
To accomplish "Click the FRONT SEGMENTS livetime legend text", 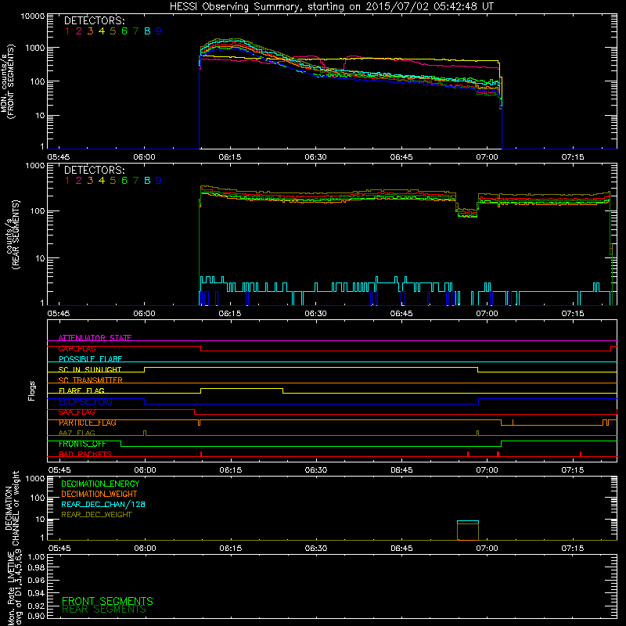I will pos(107,601).
